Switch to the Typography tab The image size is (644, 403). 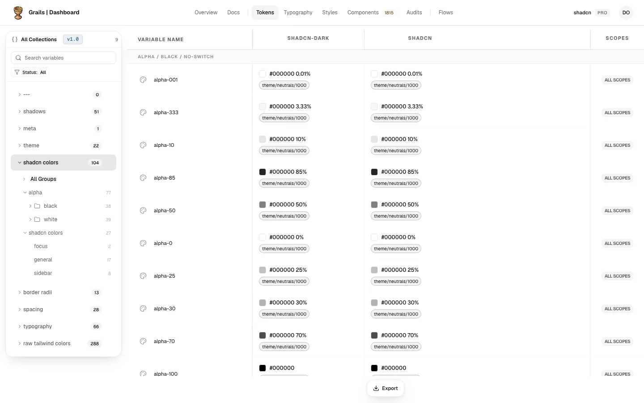click(x=298, y=13)
